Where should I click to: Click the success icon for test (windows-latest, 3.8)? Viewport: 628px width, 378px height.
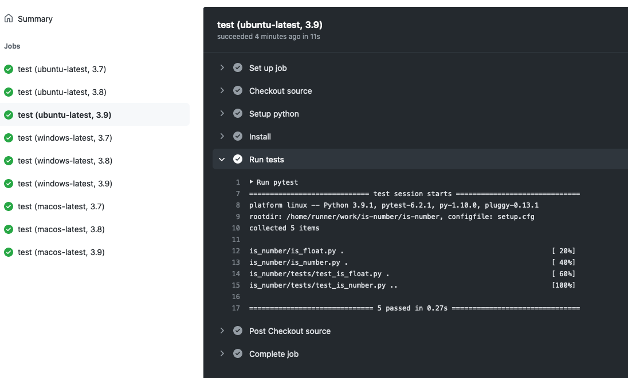pos(8,161)
